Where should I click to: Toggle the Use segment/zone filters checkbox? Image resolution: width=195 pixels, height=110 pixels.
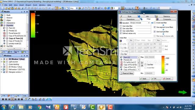154,27
